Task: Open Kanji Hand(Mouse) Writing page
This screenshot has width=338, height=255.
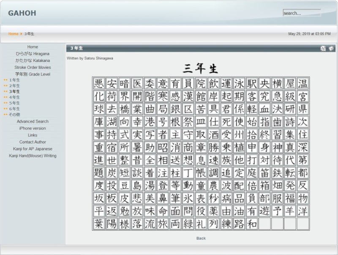Action: coord(33,156)
